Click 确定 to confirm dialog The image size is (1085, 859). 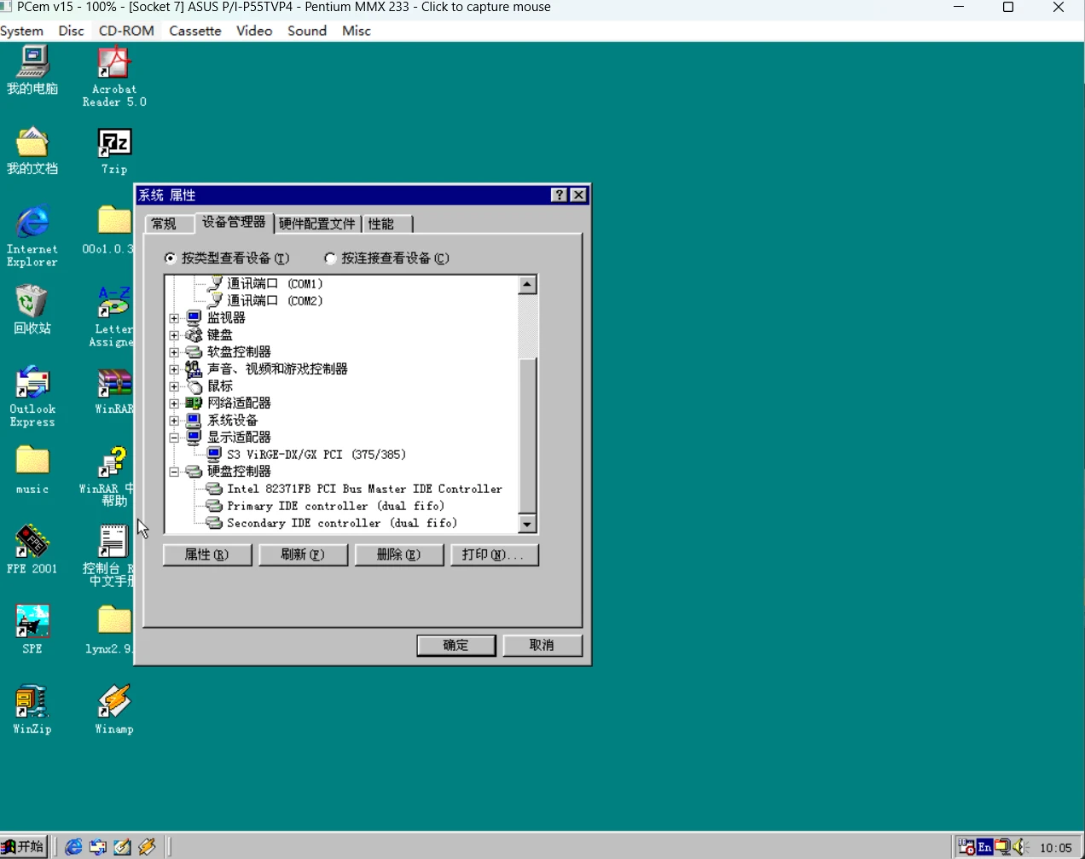click(456, 646)
